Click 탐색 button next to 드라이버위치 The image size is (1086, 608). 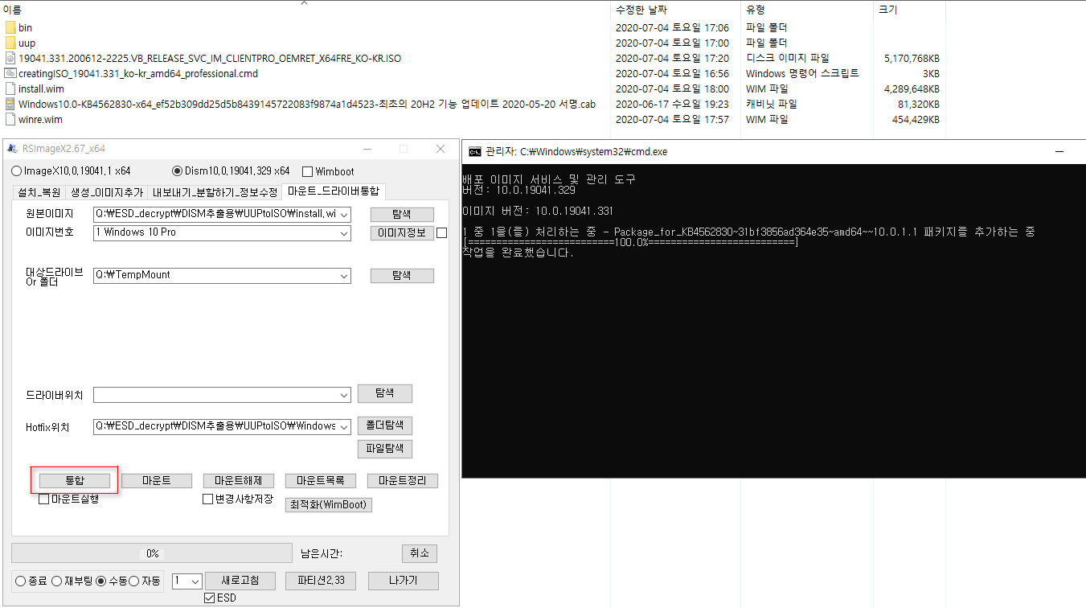385,393
